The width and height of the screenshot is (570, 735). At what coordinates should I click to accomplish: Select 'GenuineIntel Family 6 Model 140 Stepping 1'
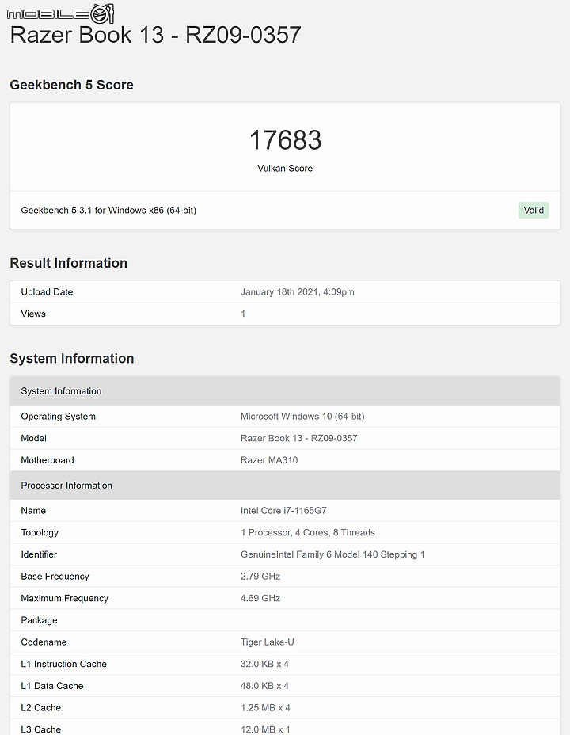pos(332,554)
